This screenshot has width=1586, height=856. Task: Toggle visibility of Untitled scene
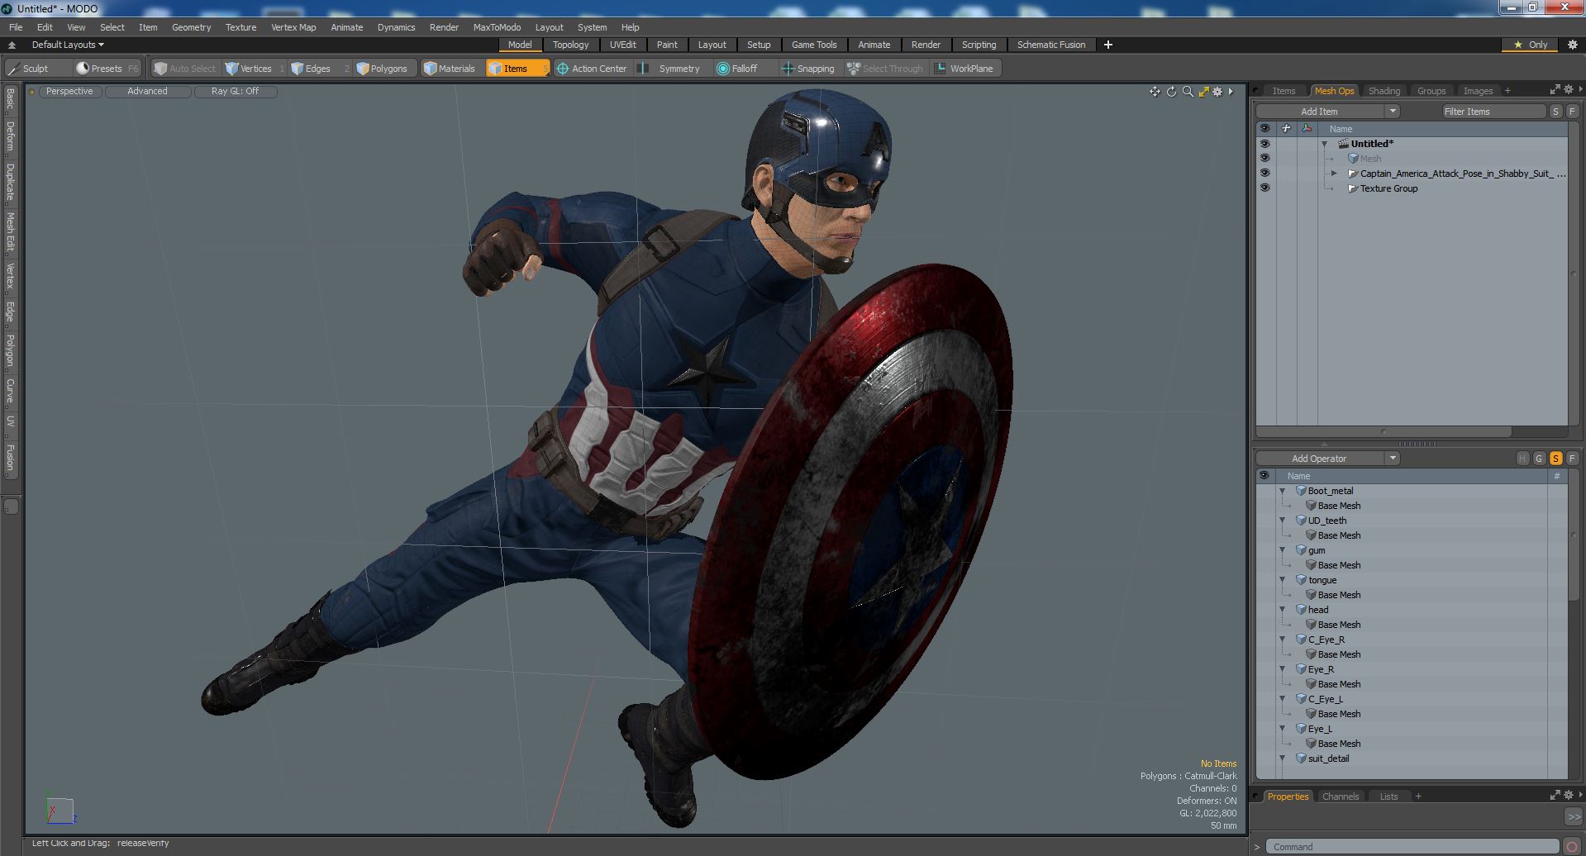click(x=1265, y=144)
